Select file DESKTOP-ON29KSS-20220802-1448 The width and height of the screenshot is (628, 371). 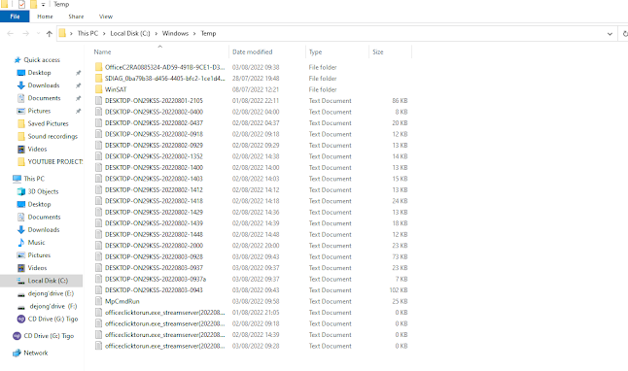[154, 234]
